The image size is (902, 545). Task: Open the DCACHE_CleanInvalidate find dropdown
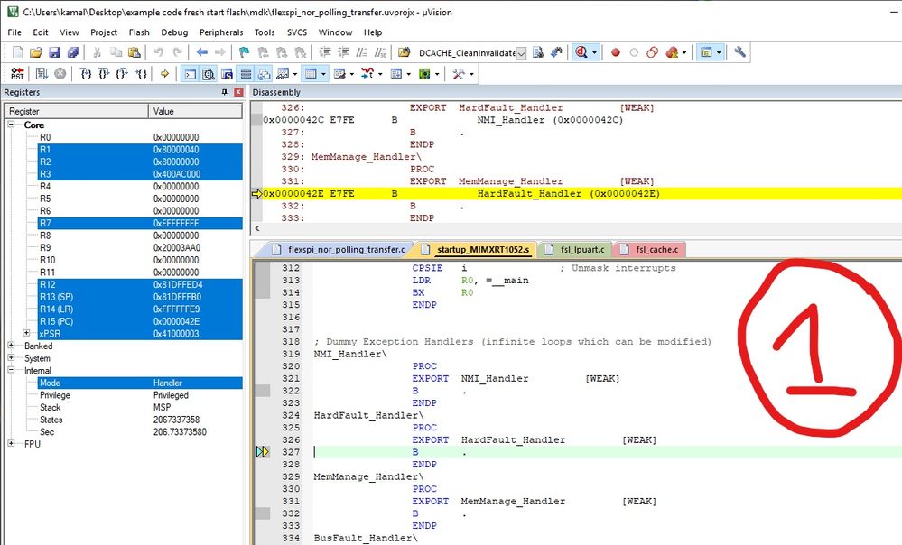point(520,53)
